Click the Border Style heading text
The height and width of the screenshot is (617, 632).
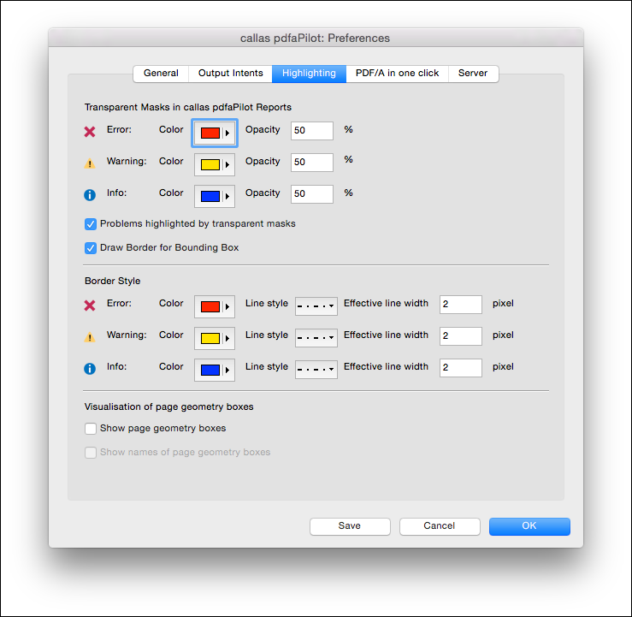pos(112,281)
